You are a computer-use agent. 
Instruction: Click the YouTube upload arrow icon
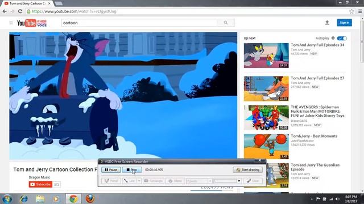(327, 23)
